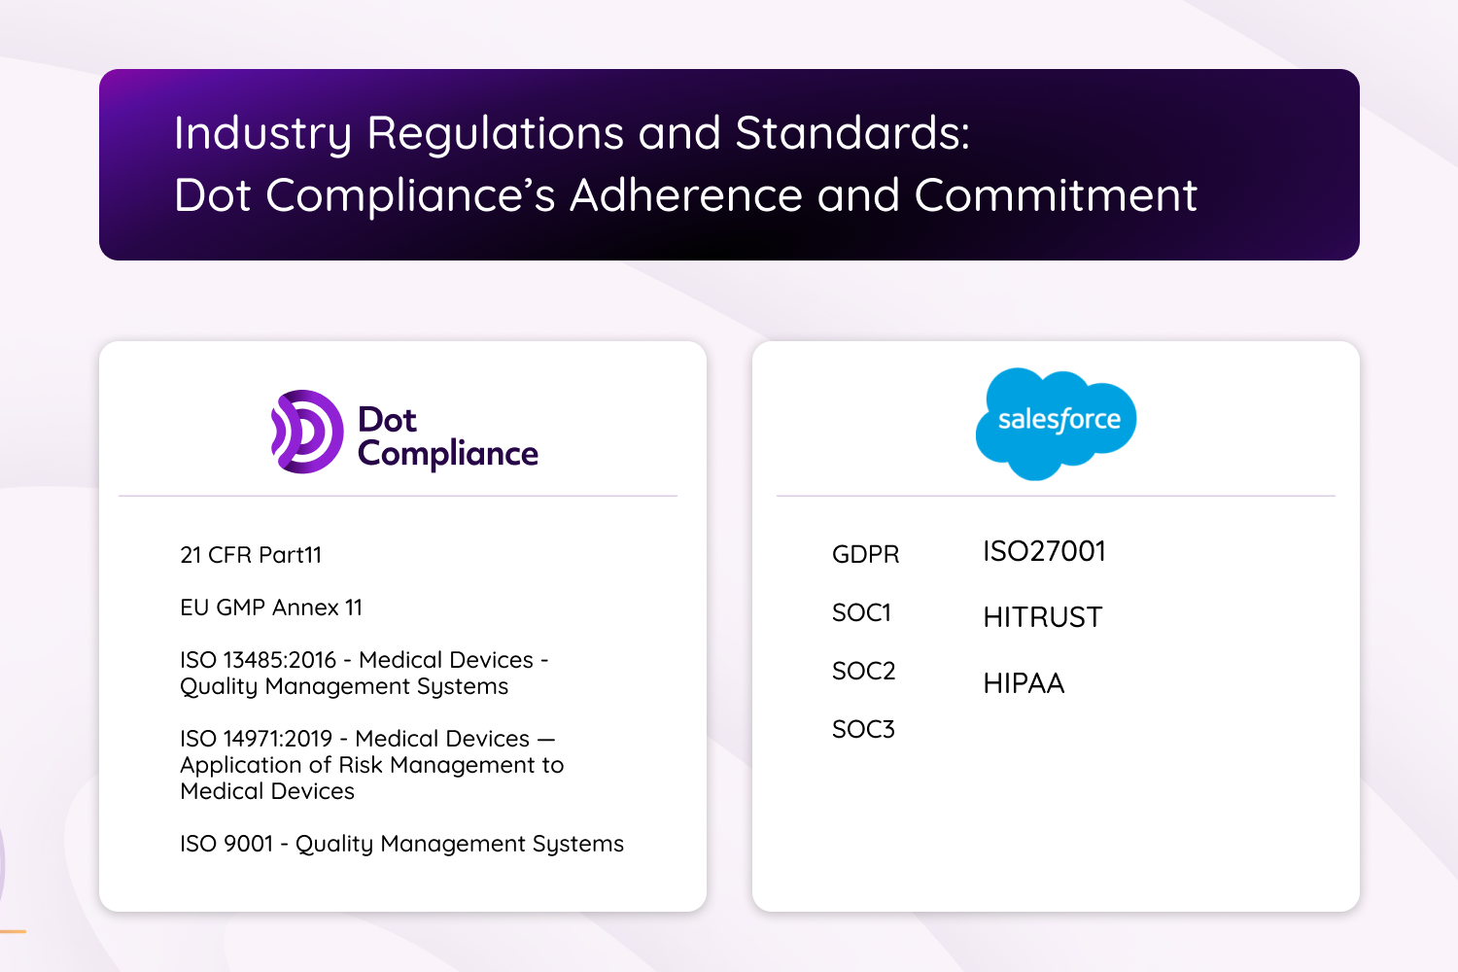Viewport: 1458px width, 972px height.
Task: Click ISO 14971:2019 risk management entry
Action: point(371,765)
